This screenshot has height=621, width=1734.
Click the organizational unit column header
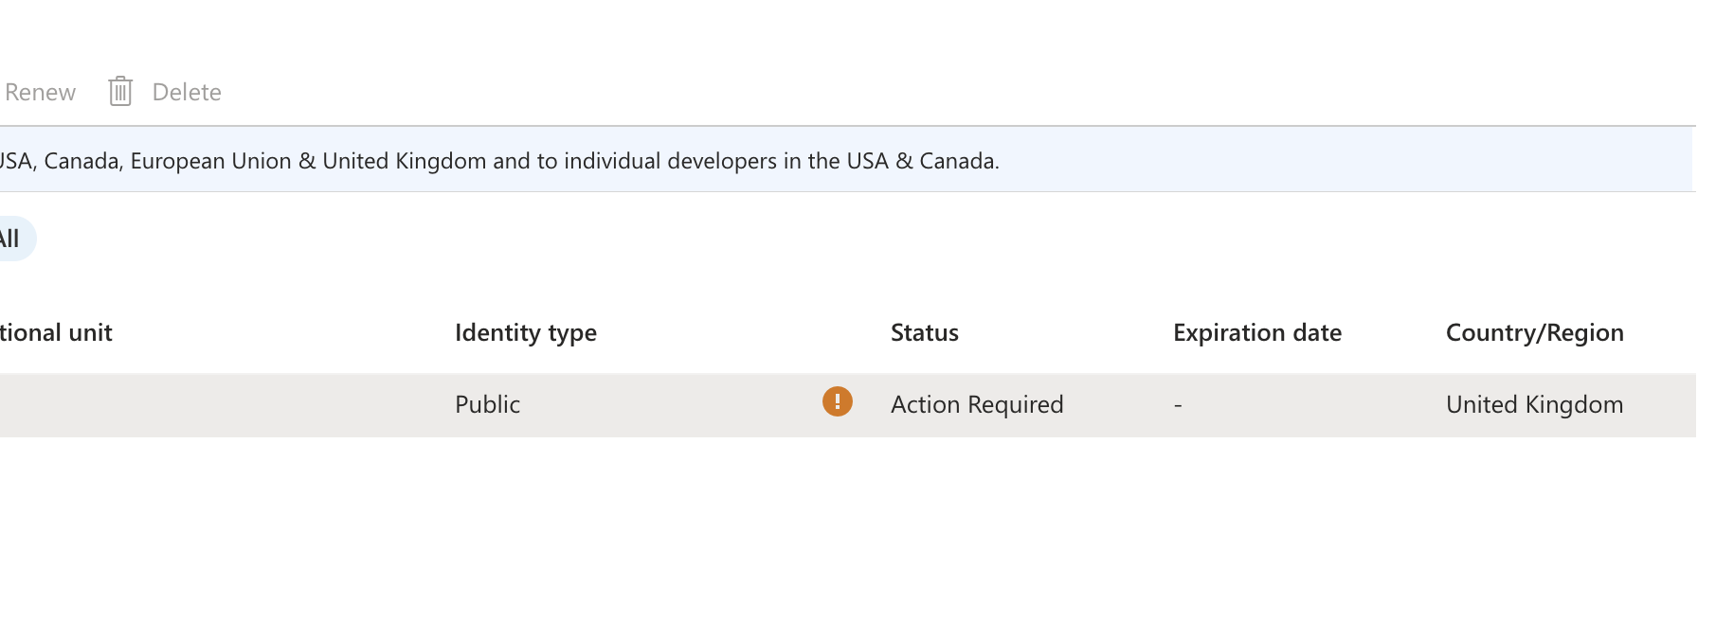point(56,332)
